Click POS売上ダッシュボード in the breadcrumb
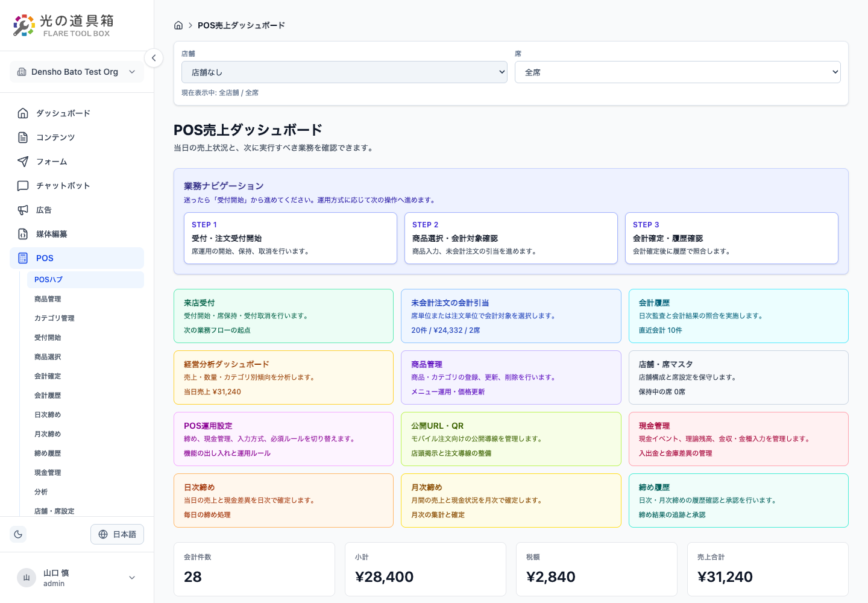Screen dimensions: 868x603 (x=241, y=25)
